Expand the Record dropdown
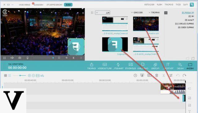Screen dimensions: 198x113 click(x=137, y=12)
